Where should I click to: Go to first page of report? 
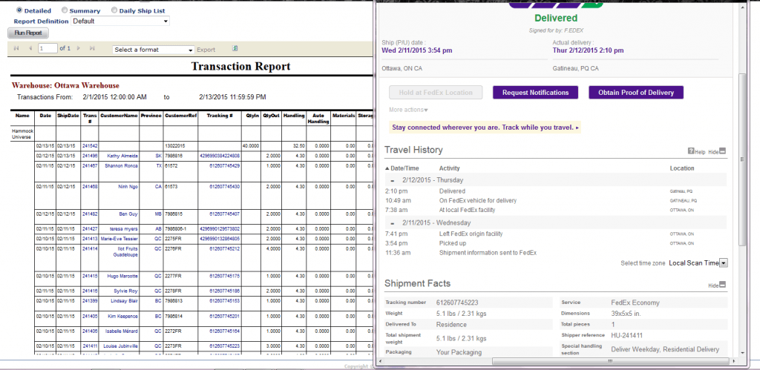click(16, 48)
